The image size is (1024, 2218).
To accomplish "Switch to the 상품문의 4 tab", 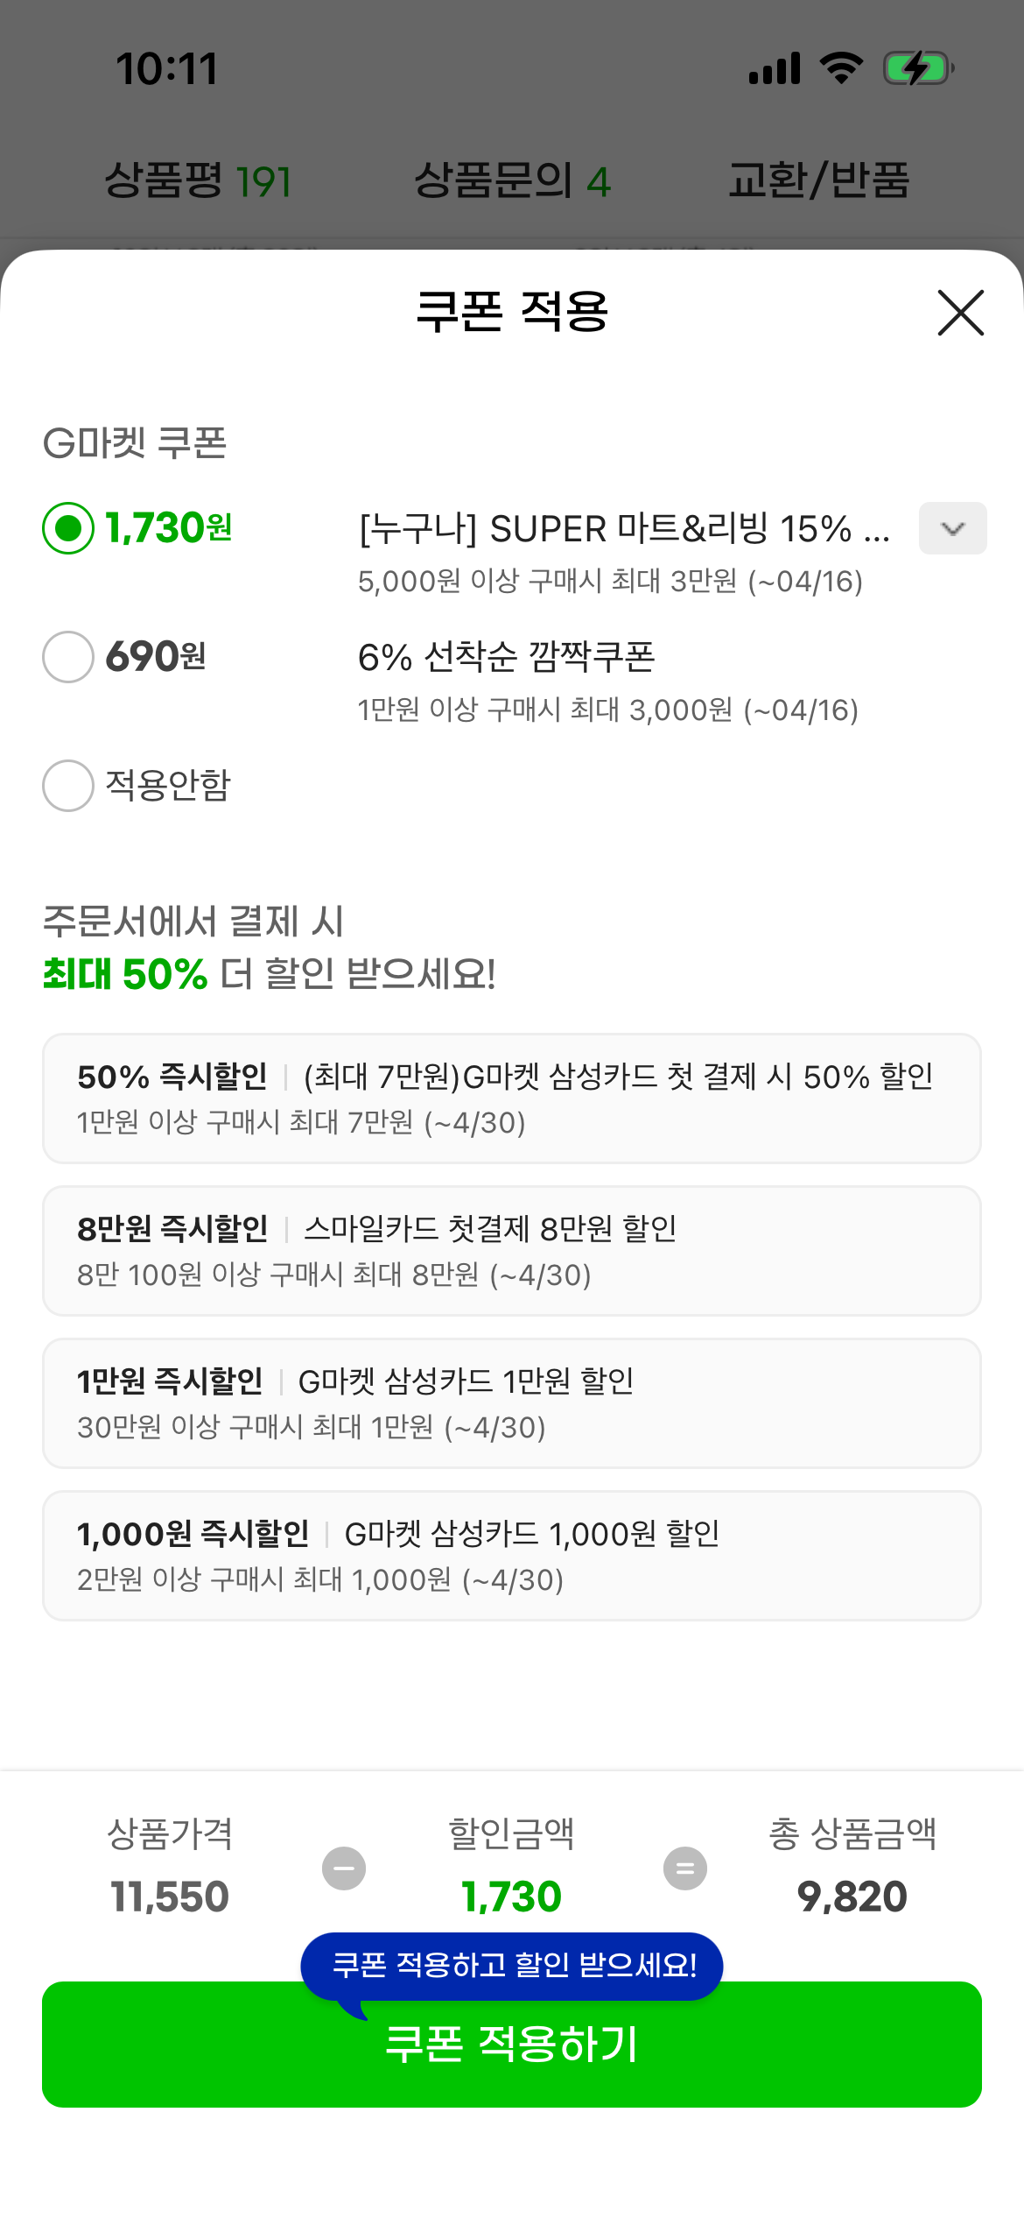I will pyautogui.click(x=512, y=180).
